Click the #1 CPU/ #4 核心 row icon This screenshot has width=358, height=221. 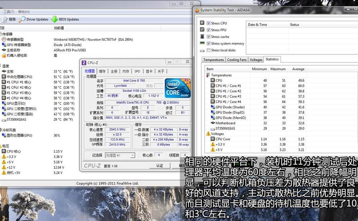(4, 98)
